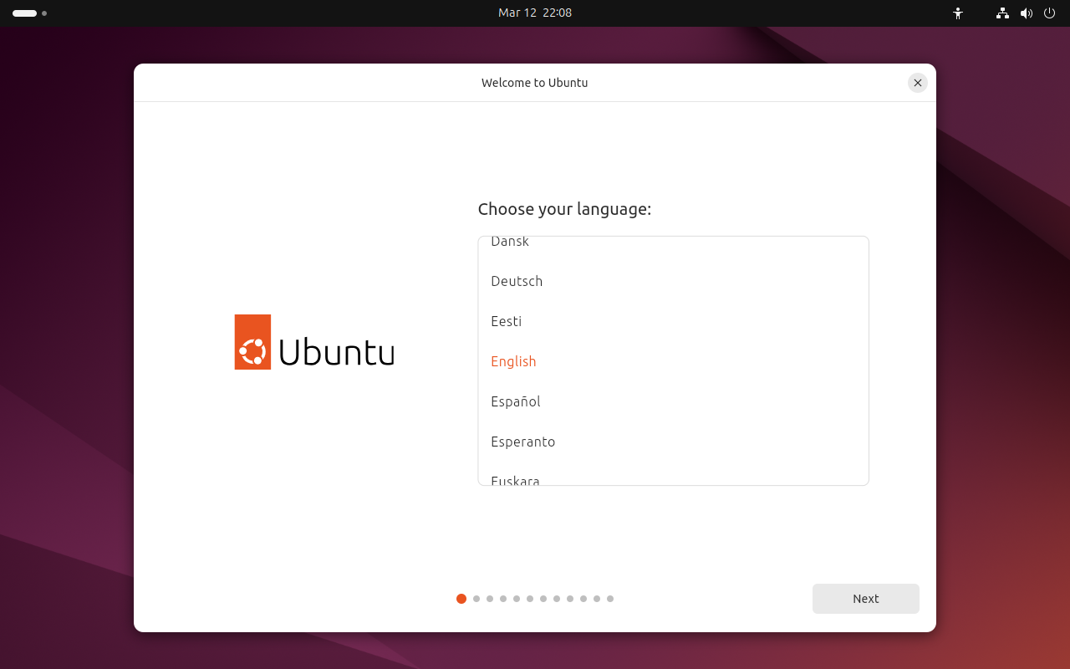Click the second pagination dot
The width and height of the screenshot is (1070, 669).
coord(476,599)
